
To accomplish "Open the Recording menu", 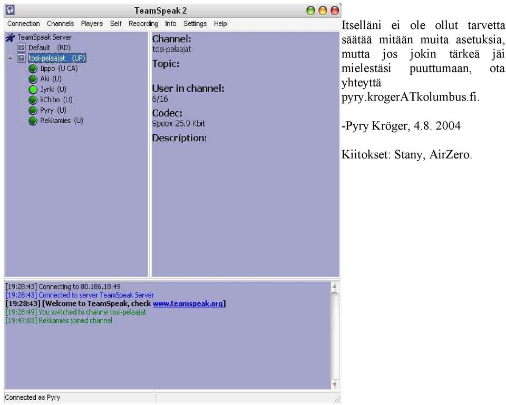I will coord(143,24).
